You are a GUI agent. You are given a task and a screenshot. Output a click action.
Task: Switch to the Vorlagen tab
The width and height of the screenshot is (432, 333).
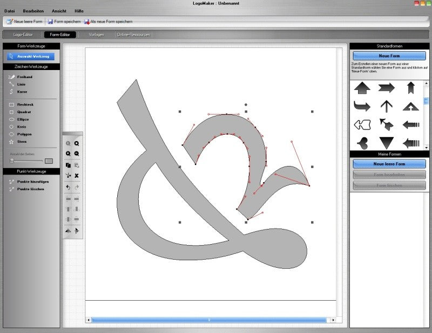pyautogui.click(x=96, y=34)
